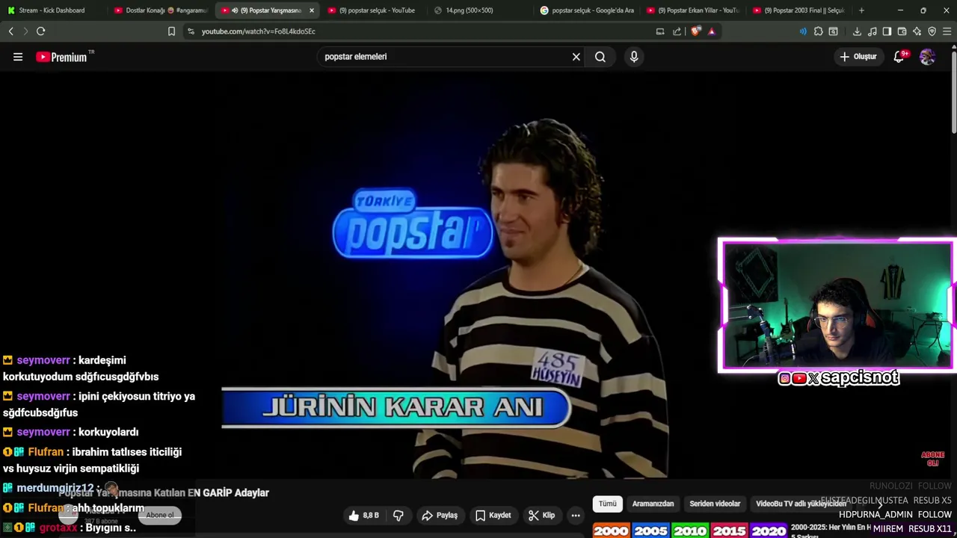Close the Popstar Yarışmasına tab

pyautogui.click(x=312, y=10)
